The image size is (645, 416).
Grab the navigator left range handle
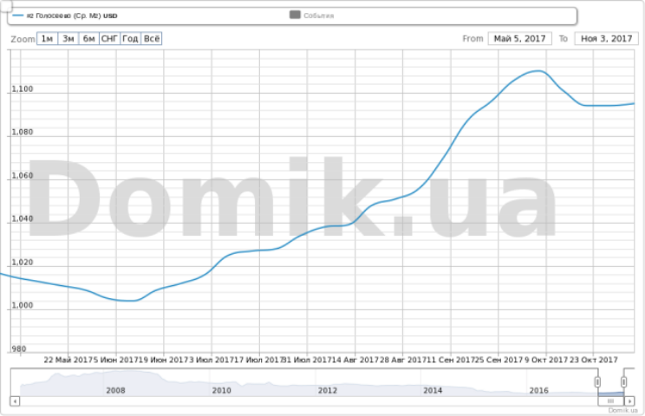tap(597, 382)
